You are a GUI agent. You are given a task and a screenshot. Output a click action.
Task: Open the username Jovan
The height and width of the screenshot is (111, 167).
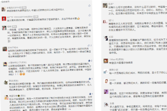pos(112,80)
